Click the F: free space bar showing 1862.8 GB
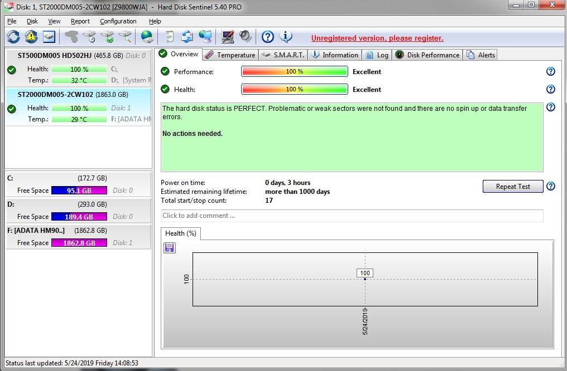Image resolution: width=567 pixels, height=371 pixels. (79, 243)
